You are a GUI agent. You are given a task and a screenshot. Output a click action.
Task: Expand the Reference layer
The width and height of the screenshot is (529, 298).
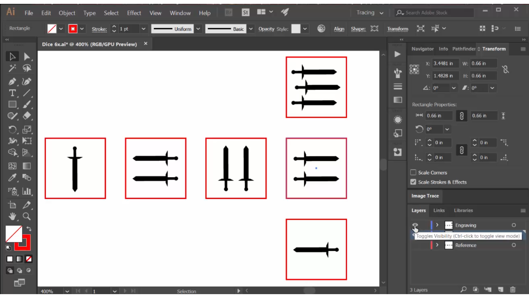(x=437, y=245)
